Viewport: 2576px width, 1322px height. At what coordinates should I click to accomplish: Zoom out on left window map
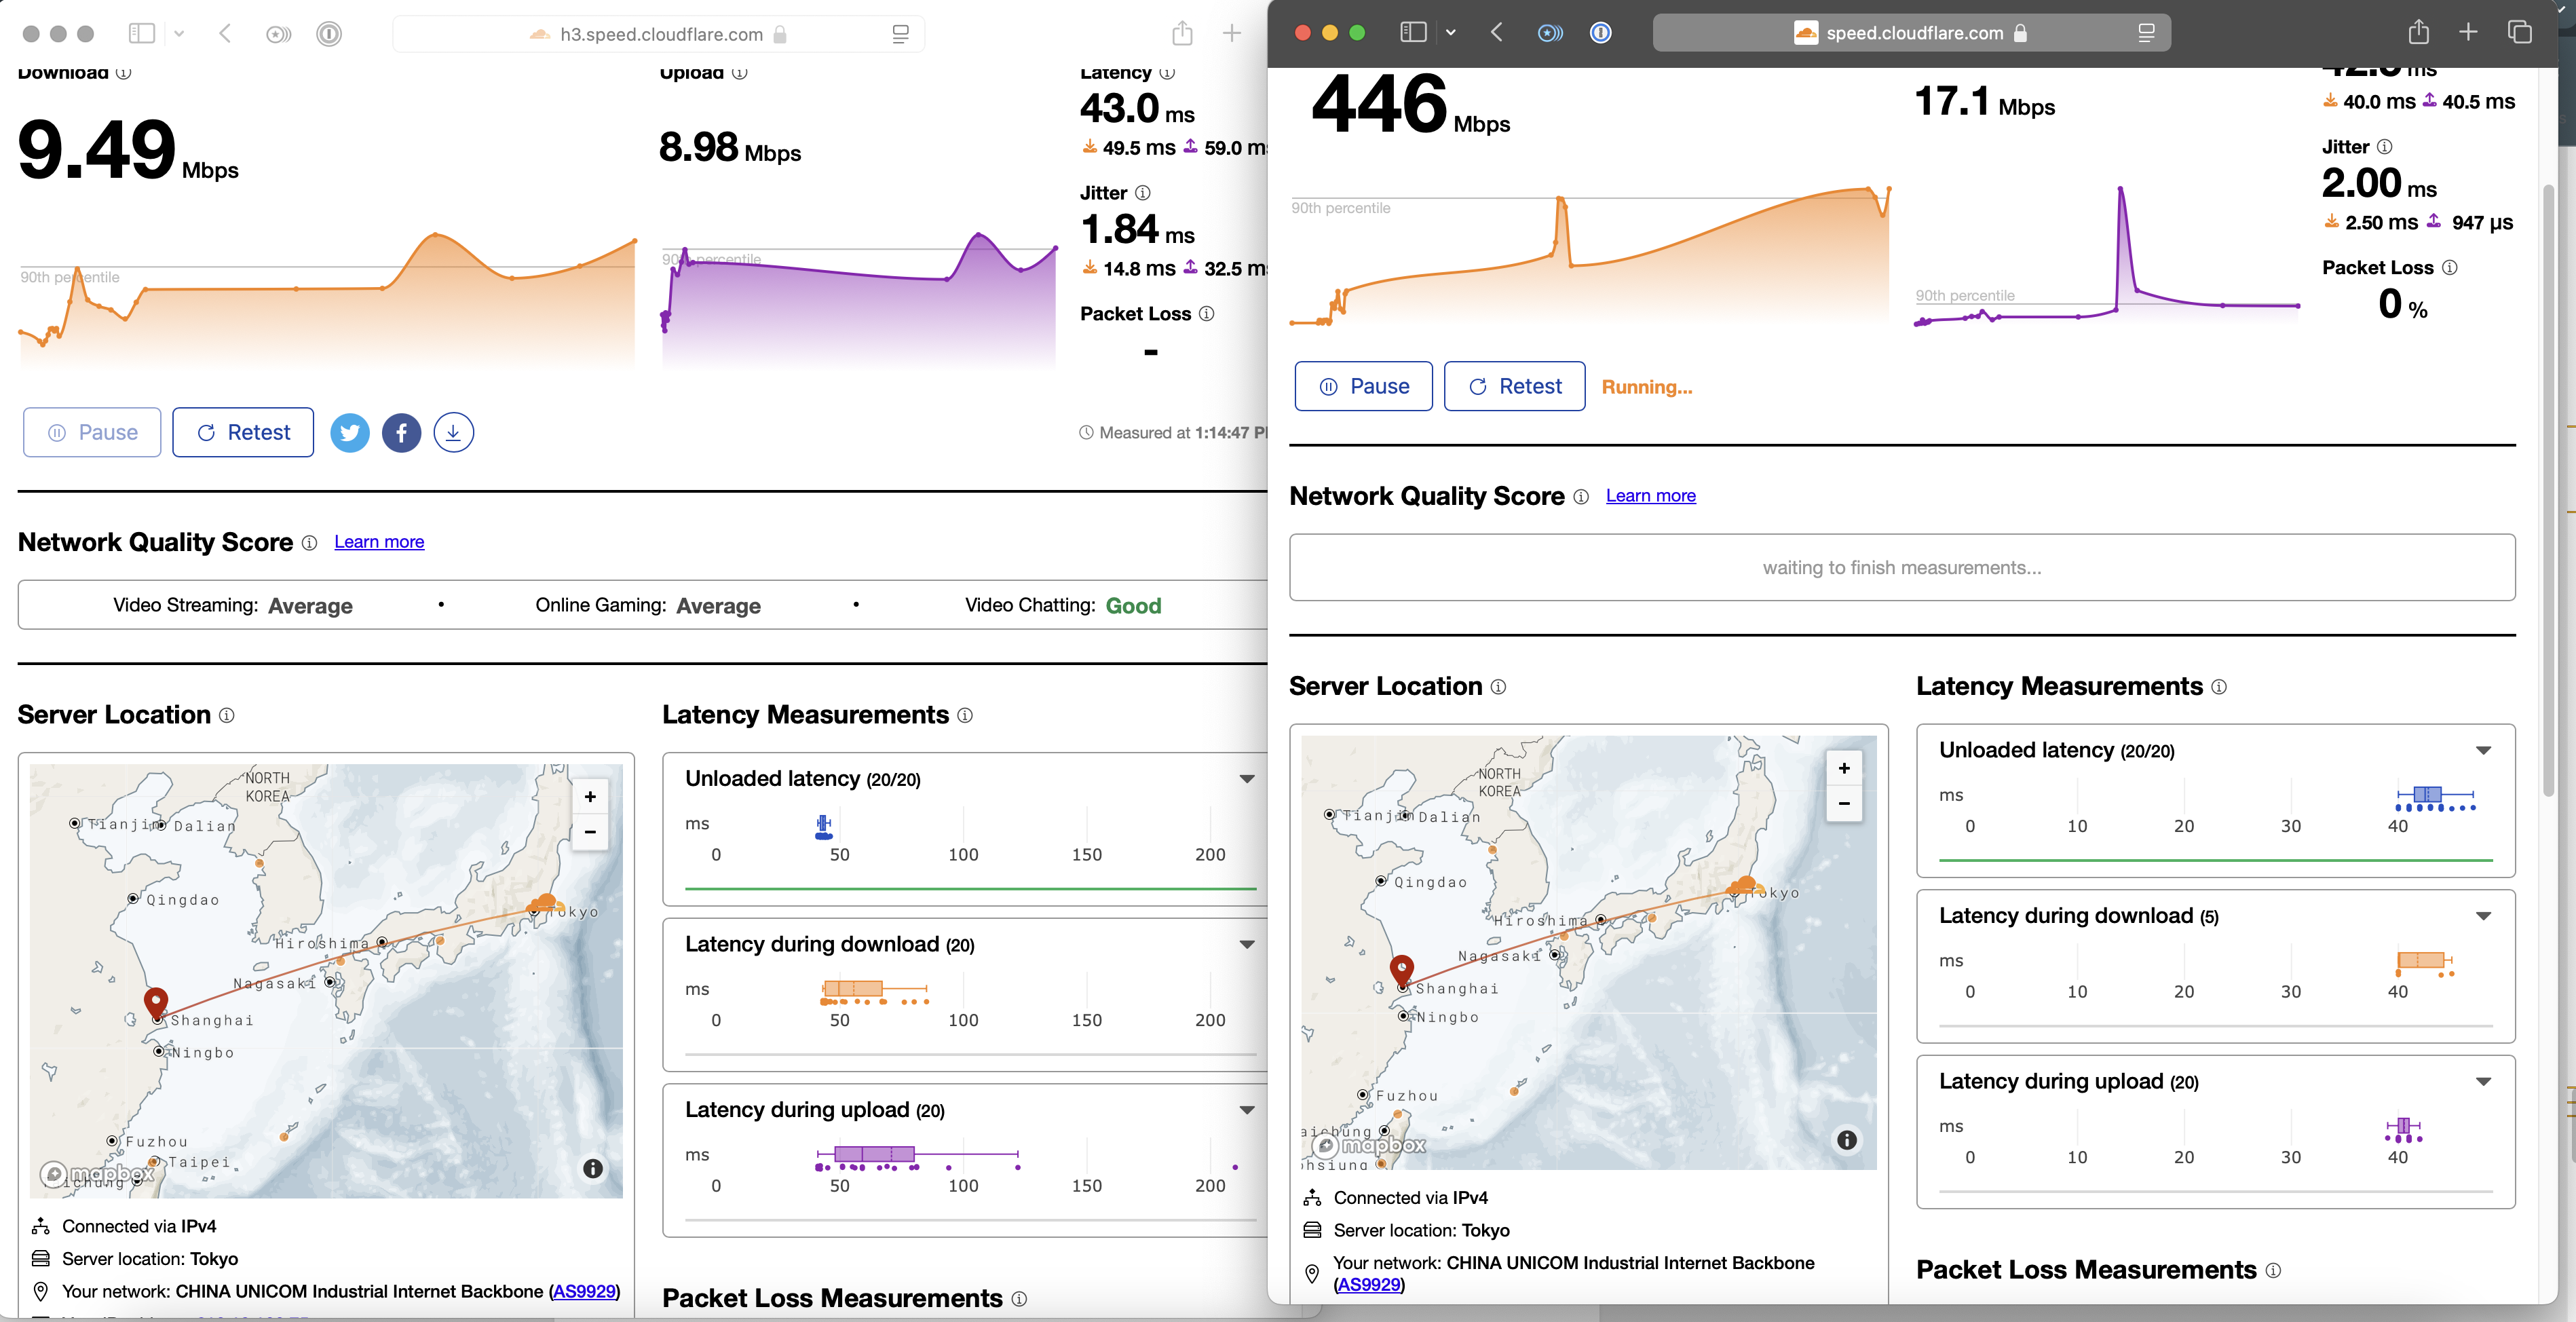590,832
